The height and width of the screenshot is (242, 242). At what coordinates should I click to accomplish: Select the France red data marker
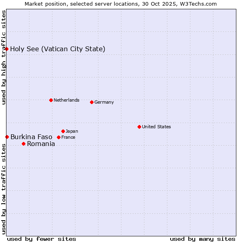click(x=58, y=137)
